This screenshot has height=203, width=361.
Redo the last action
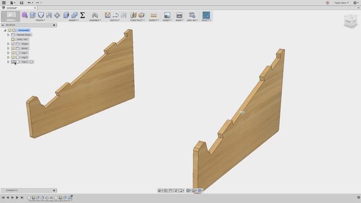click(37, 3)
